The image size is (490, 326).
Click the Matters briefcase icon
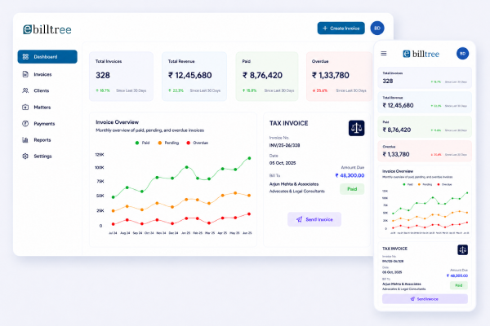25,107
